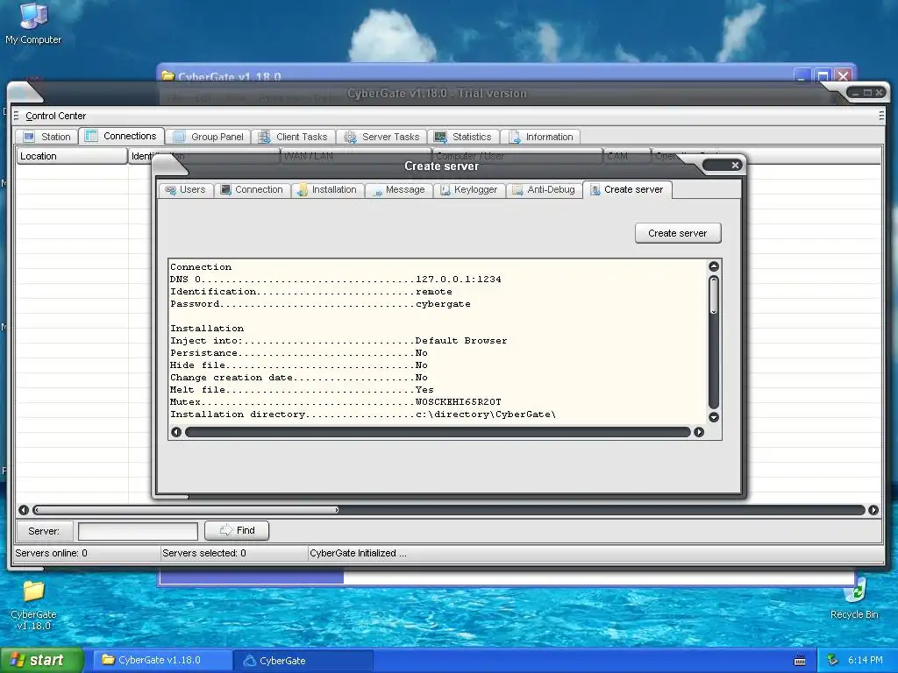Screen dimensions: 898x673
Task: Open the Installation tab
Action: (x=327, y=190)
